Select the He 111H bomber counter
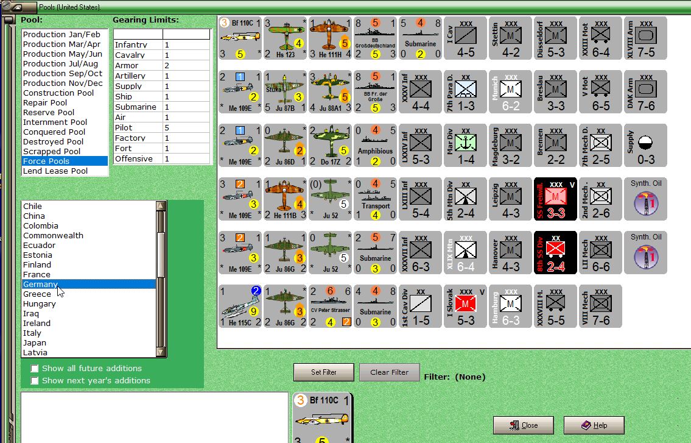 (x=330, y=38)
